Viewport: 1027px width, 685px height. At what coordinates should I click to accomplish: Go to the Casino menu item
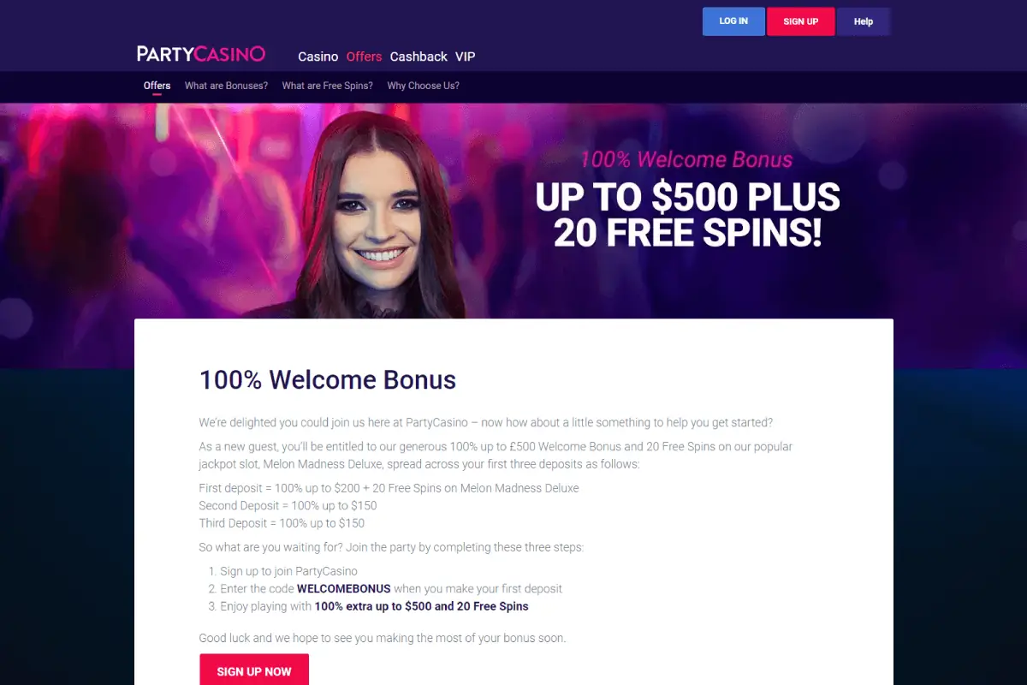coord(318,57)
